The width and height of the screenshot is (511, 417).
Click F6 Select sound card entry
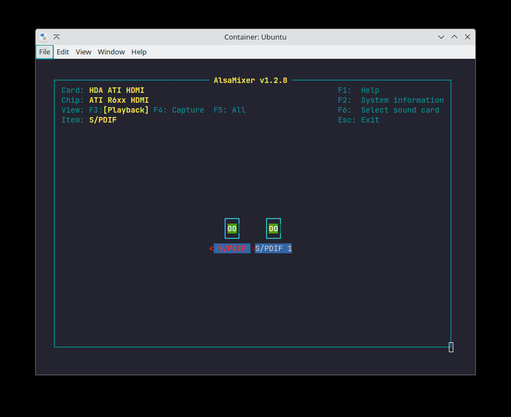[388, 110]
